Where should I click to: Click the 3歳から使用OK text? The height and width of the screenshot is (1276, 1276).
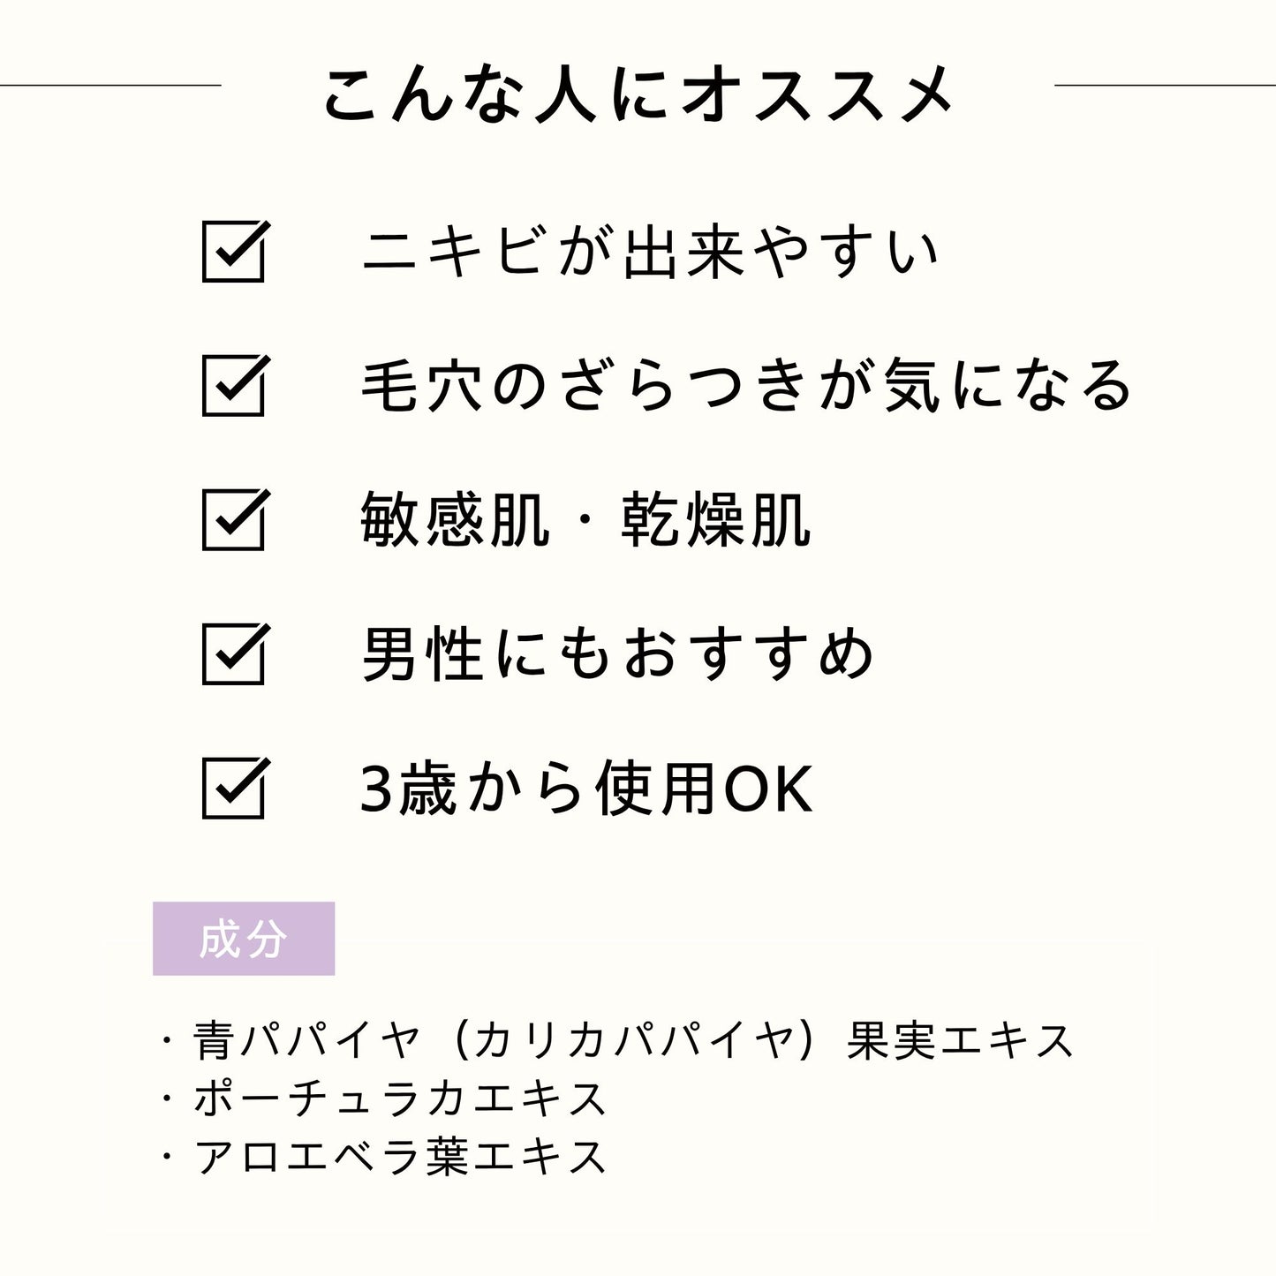[586, 789]
